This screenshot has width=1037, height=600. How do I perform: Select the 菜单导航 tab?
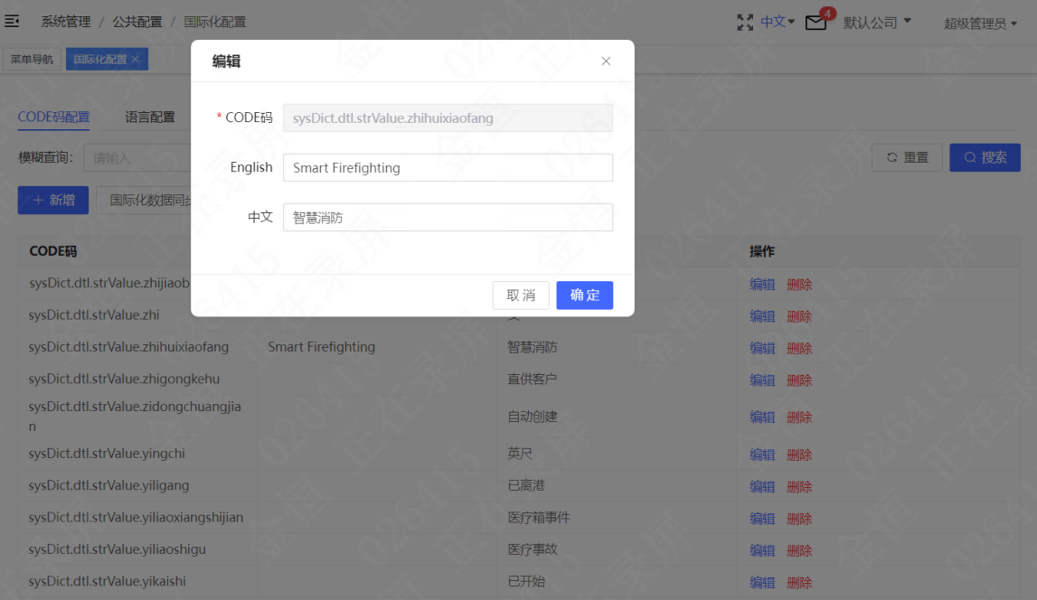32,60
